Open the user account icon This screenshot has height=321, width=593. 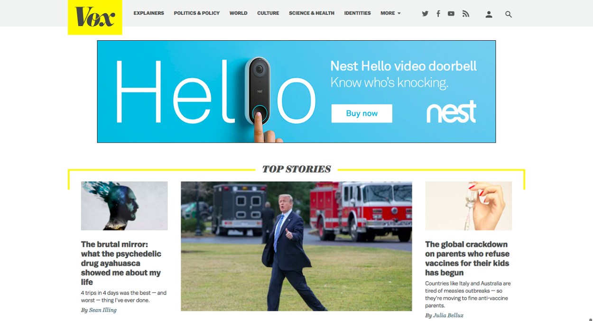click(x=489, y=14)
